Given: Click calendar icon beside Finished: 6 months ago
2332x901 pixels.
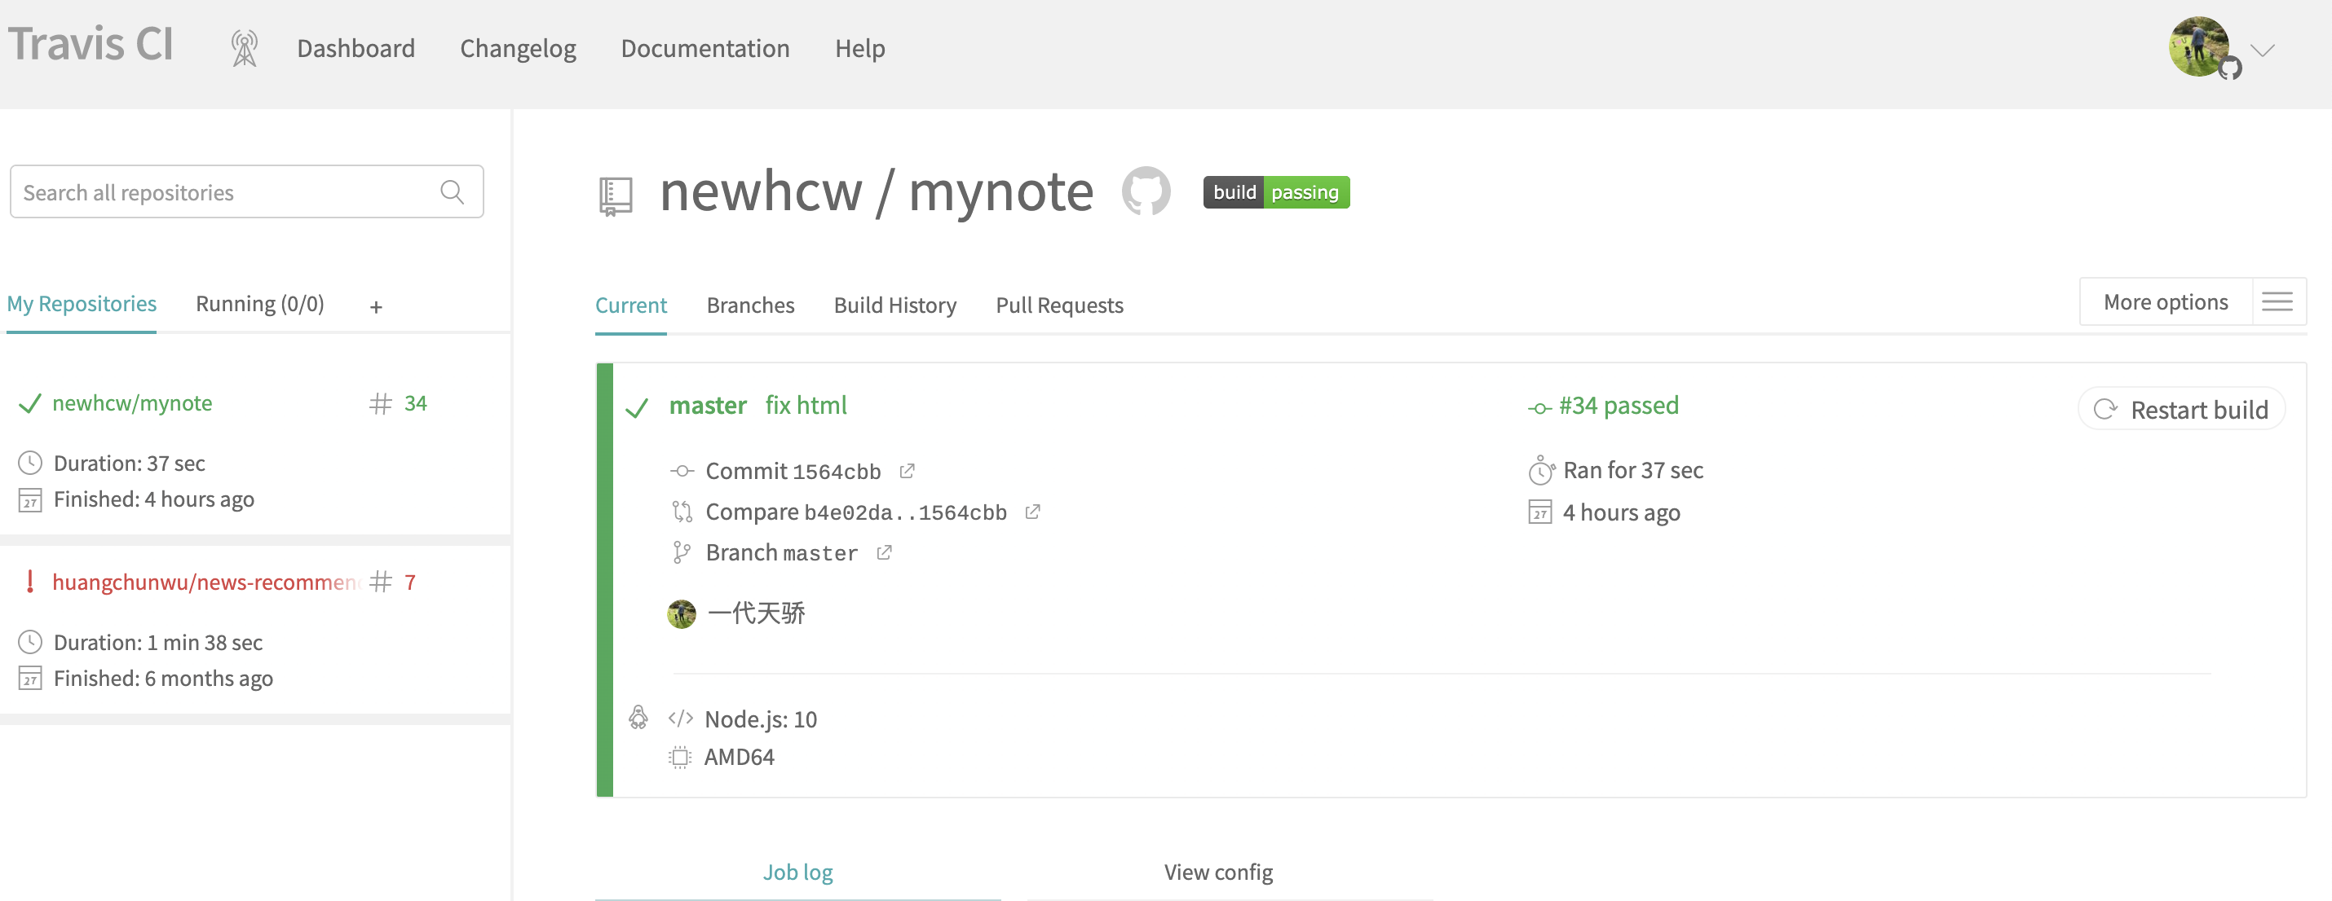Looking at the screenshot, I should [31, 679].
